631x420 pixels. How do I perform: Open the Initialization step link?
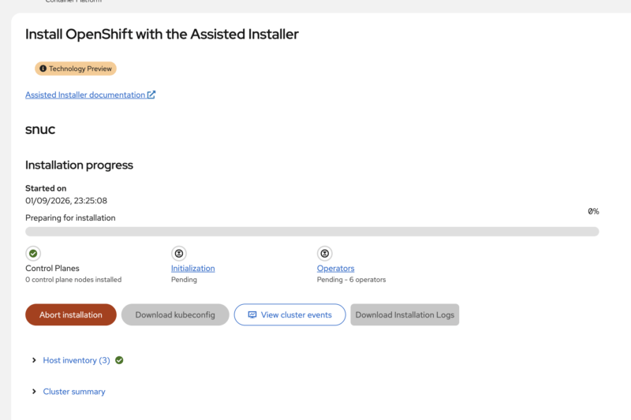tap(192, 268)
